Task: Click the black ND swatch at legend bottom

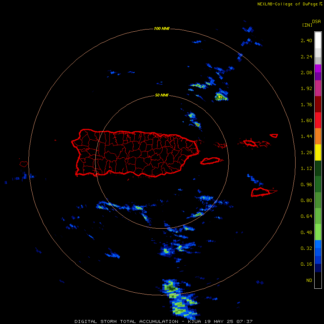Action: pos(318,280)
